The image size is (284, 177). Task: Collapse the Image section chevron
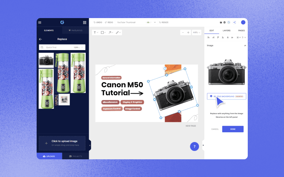(x=245, y=46)
